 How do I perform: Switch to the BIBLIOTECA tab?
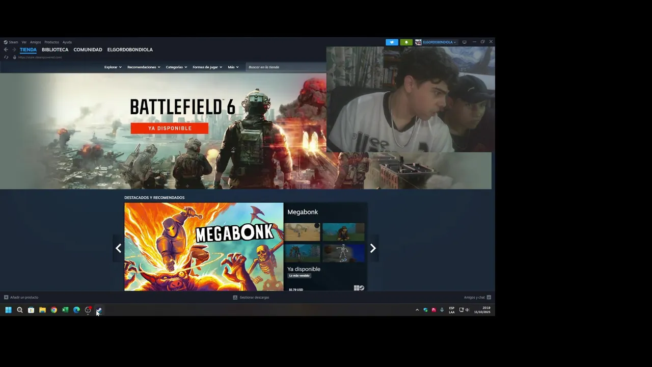tap(55, 49)
